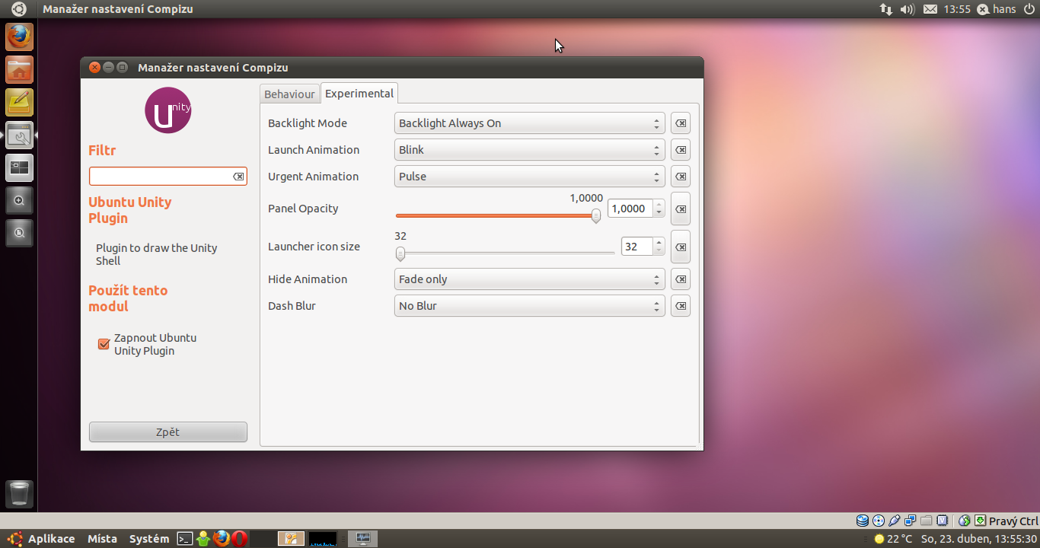This screenshot has width=1040, height=548.
Task: Click VirtualBox network status icon
Action: [911, 521]
